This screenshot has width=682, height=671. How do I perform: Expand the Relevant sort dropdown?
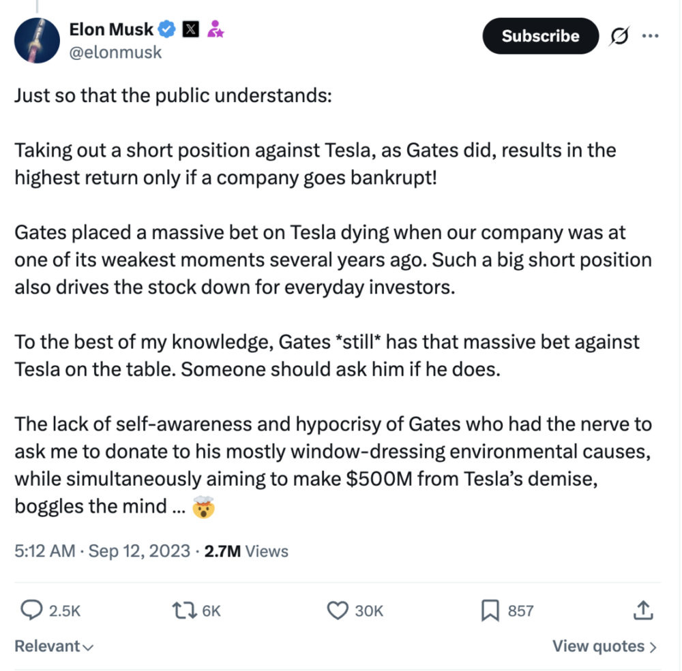pyautogui.click(x=55, y=646)
